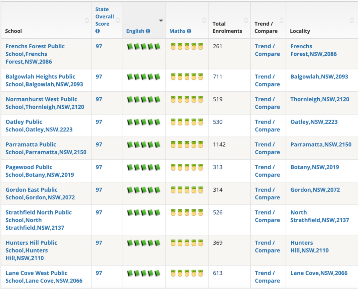This screenshot has width=358, height=289.
Task: Sort by the School column arrows
Action: (87, 20)
